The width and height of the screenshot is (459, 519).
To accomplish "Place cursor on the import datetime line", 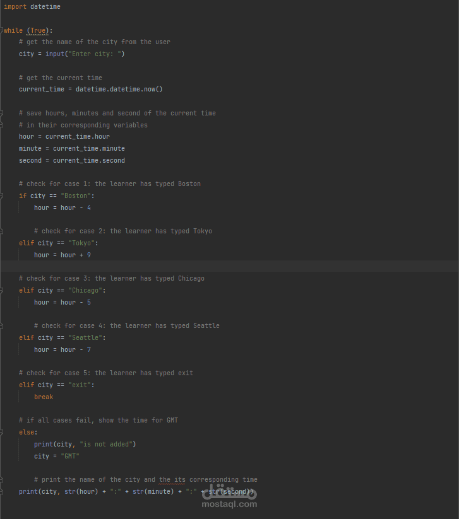I will click(32, 6).
